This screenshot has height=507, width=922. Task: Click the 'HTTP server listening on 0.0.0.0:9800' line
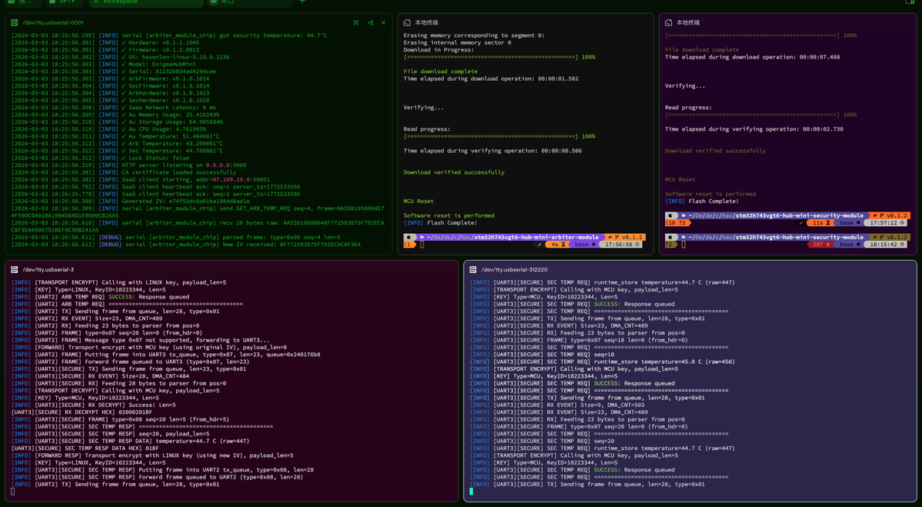128,165
